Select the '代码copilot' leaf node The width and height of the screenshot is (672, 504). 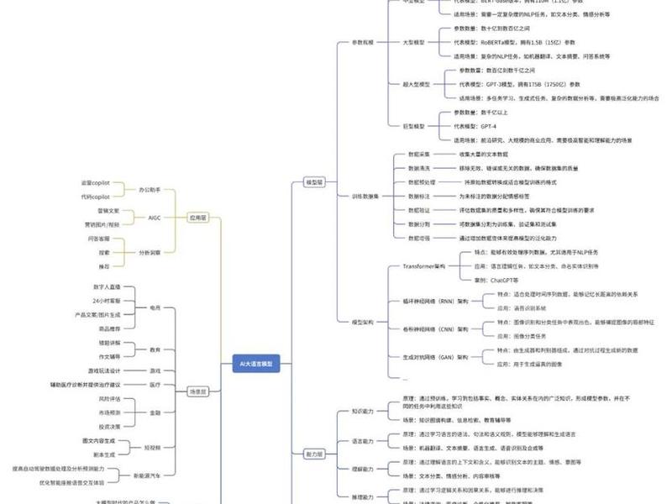pos(96,197)
